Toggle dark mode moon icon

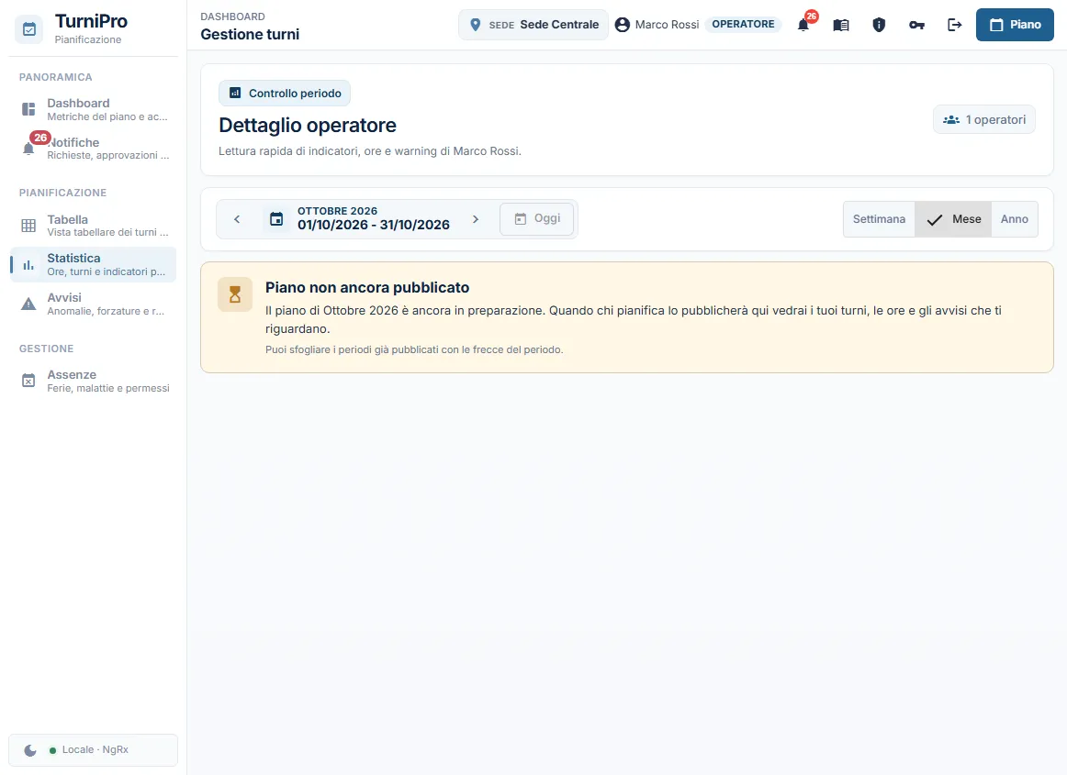pyautogui.click(x=30, y=750)
